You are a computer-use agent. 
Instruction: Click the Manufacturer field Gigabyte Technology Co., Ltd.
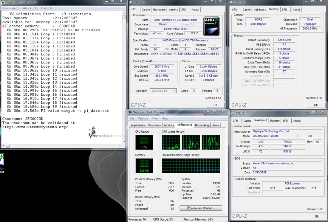pyautogui.click(x=287, y=131)
